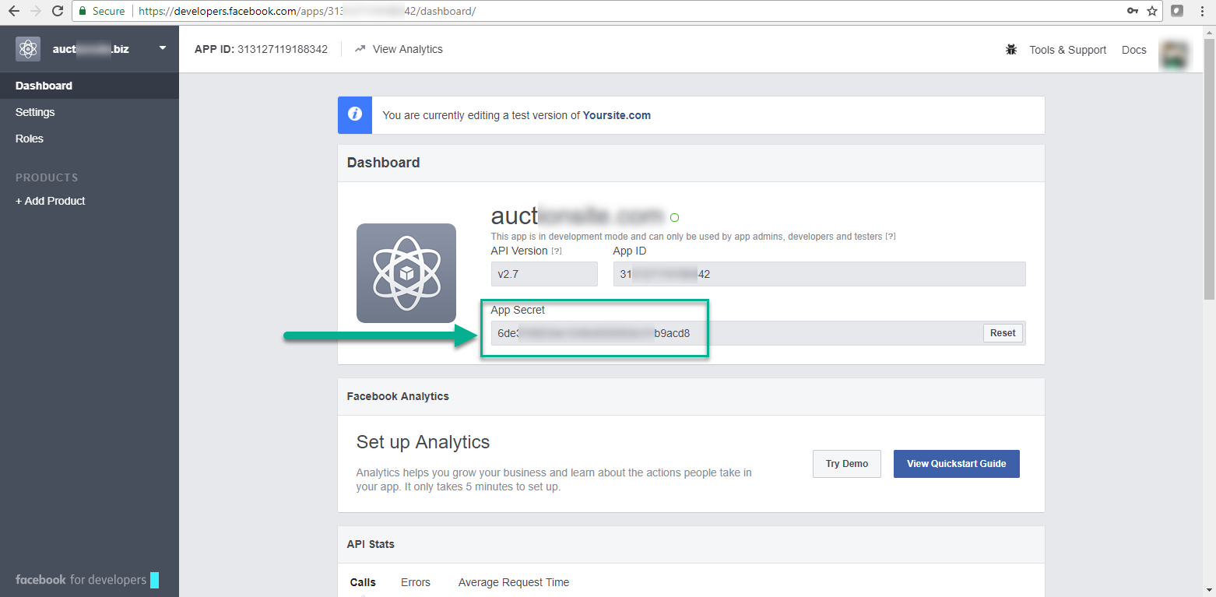Switch to the Average Request Time tab

click(x=514, y=582)
